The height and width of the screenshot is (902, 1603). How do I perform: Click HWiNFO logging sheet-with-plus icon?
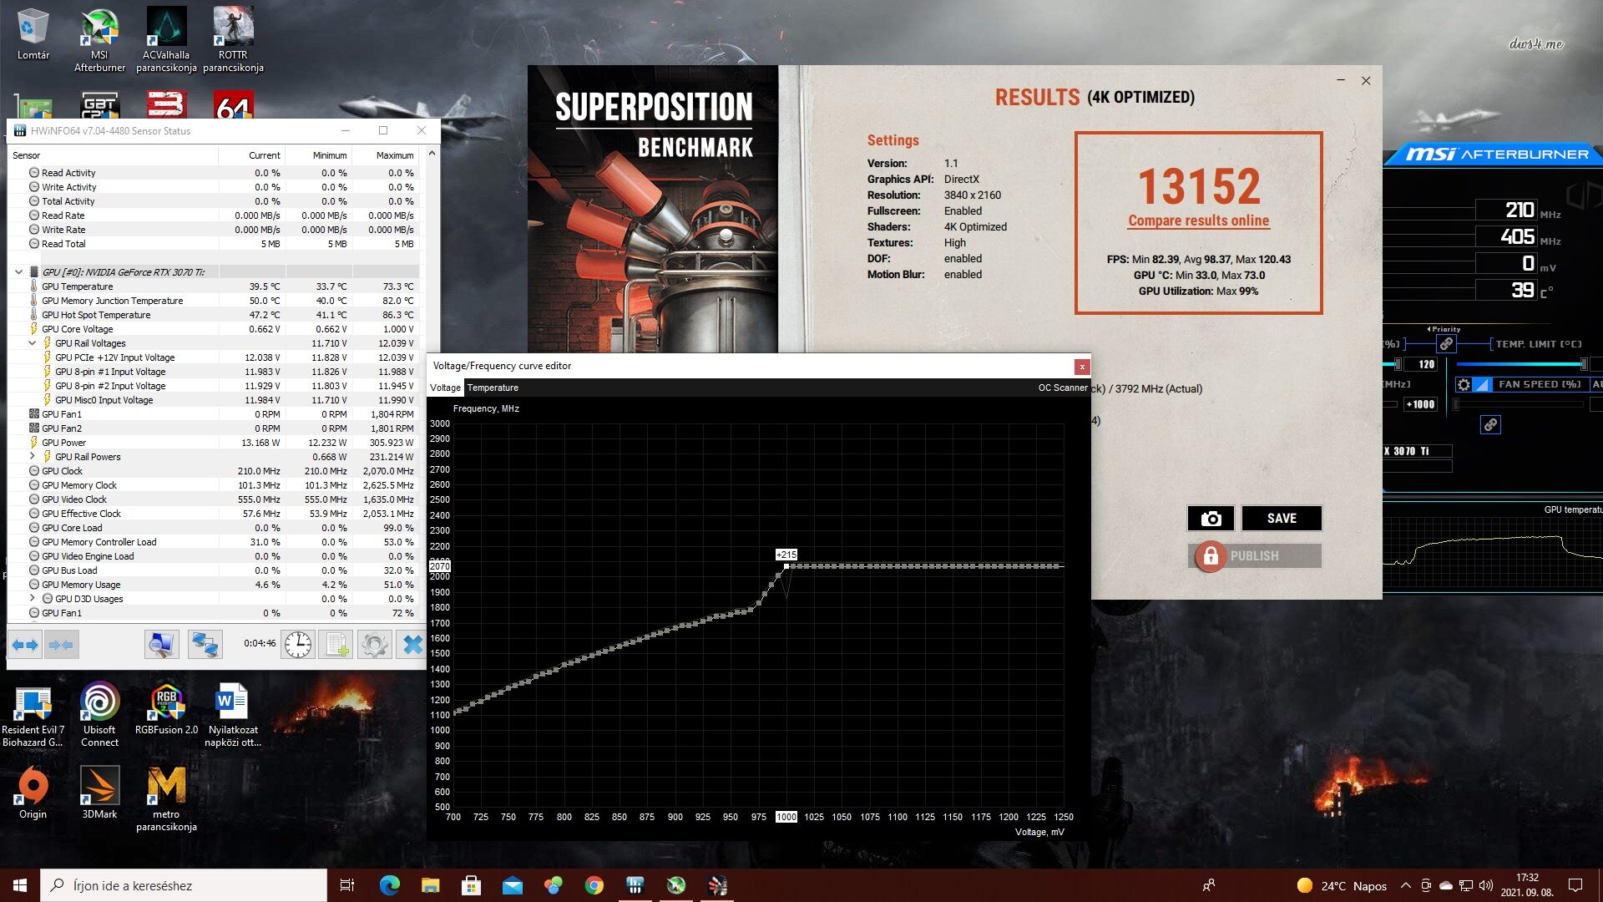point(336,645)
